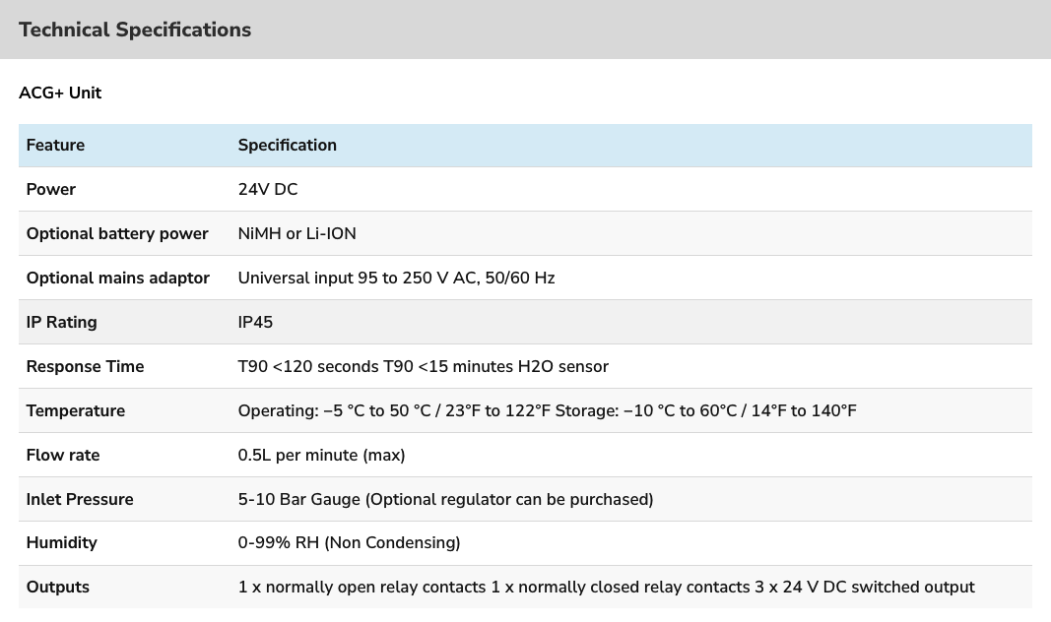Select the Optional battery power label
This screenshot has height=622, width=1051.
(x=117, y=233)
